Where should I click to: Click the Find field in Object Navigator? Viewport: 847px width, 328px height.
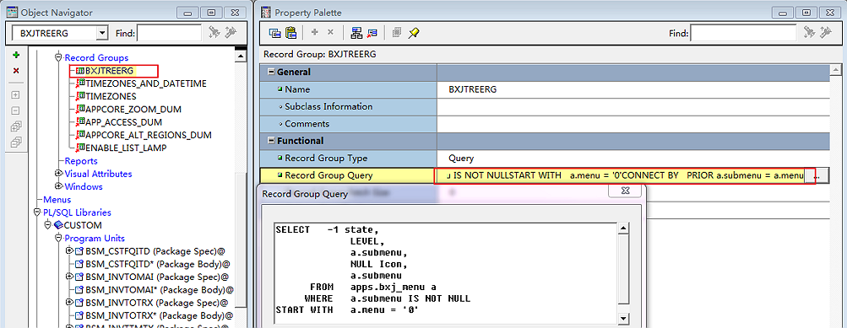pyautogui.click(x=170, y=34)
